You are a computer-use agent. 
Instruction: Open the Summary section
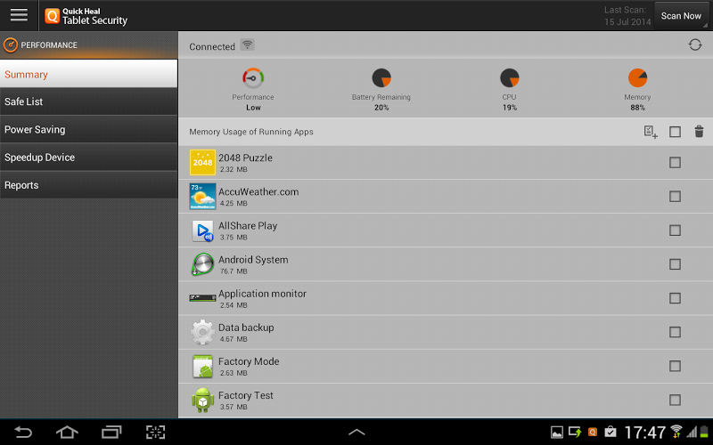(88, 74)
